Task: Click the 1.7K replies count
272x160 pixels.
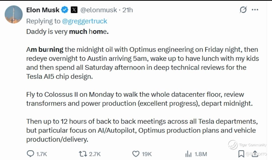Action: [42, 153]
